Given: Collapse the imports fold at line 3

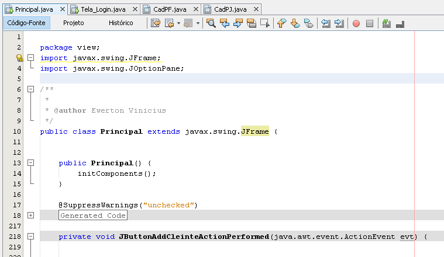Looking at the screenshot, I should coord(30,58).
